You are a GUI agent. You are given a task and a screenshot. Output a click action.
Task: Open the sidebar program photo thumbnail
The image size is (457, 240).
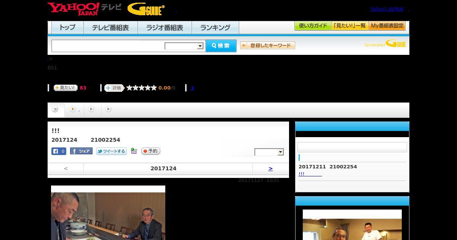[352, 225]
